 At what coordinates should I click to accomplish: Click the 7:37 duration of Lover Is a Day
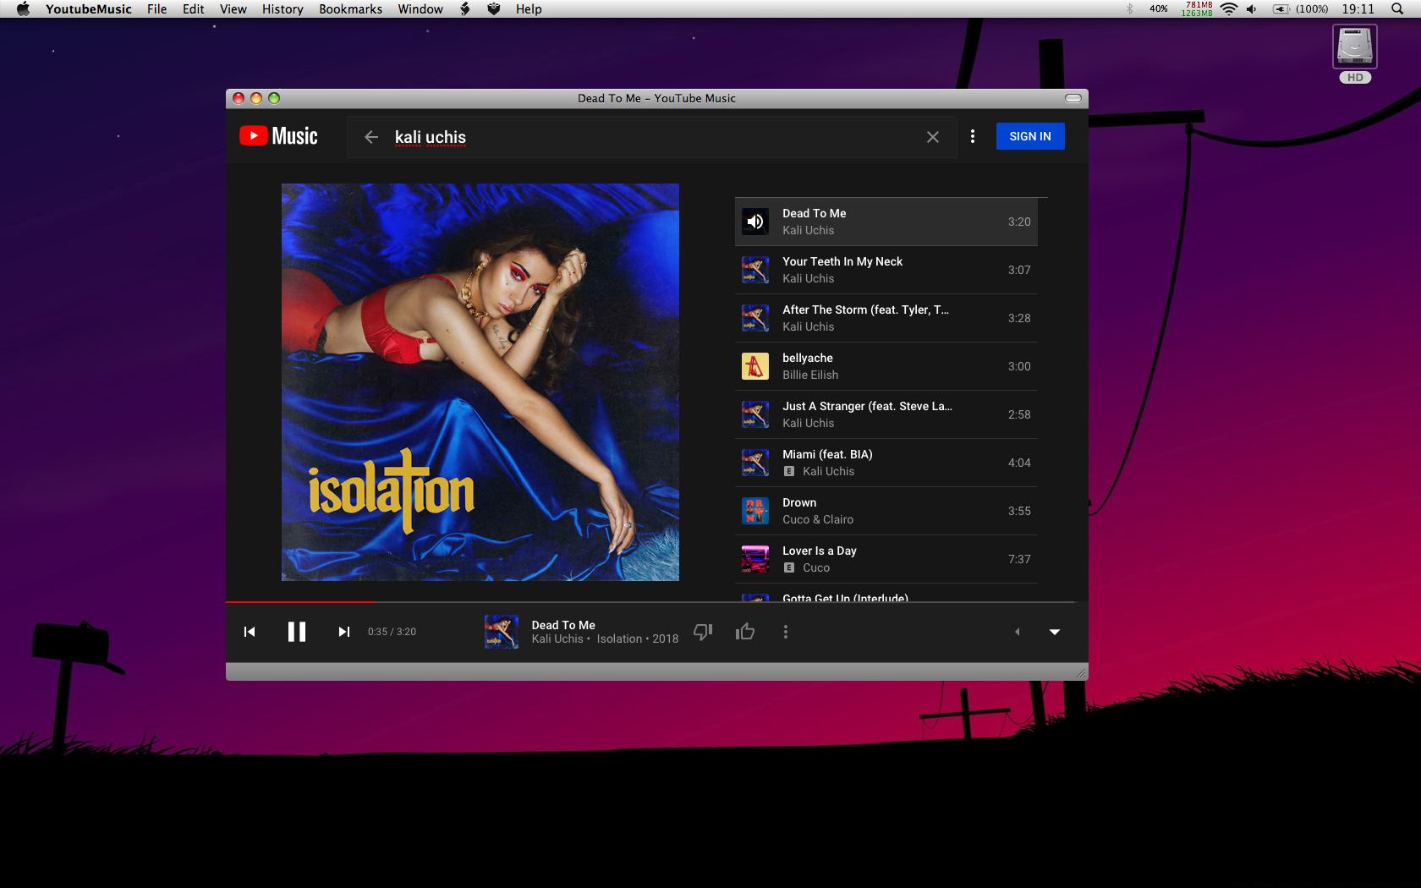pyautogui.click(x=1019, y=559)
